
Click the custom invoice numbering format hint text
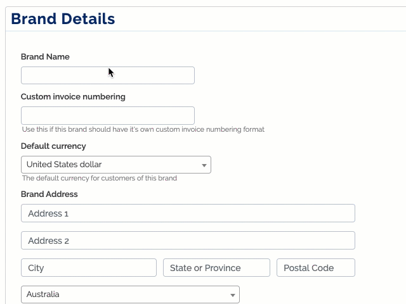[x=143, y=129]
